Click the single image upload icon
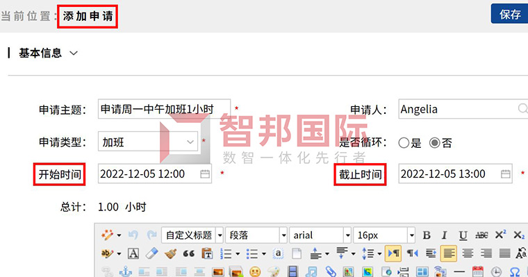The height and width of the screenshot is (277, 528). pyautogui.click(x=217, y=271)
